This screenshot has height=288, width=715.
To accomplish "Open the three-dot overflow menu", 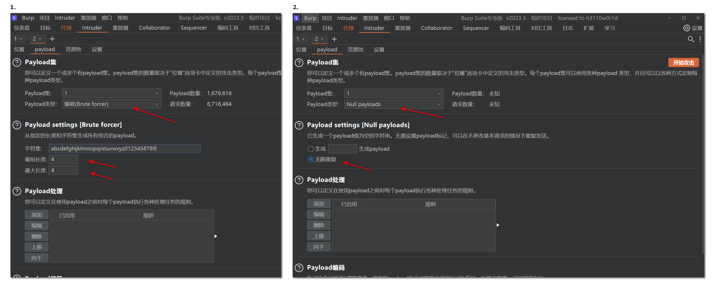I will point(700,39).
